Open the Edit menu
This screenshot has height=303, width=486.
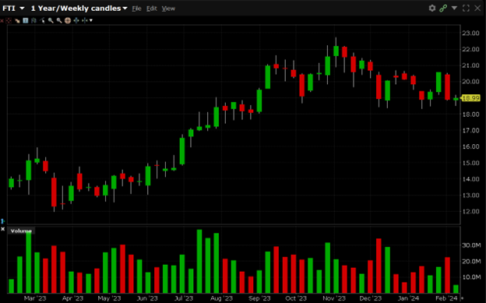tap(152, 9)
